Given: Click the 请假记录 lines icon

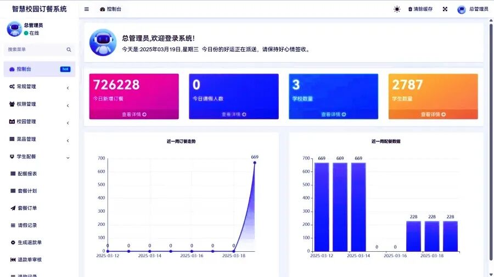Looking at the screenshot, I should pos(13,225).
